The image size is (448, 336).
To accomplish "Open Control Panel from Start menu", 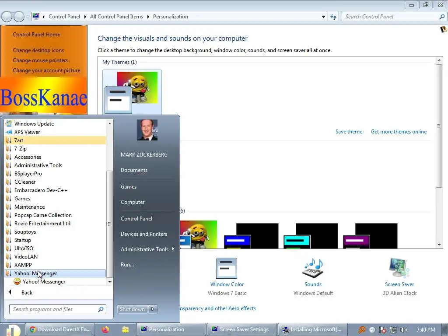I will tap(136, 219).
